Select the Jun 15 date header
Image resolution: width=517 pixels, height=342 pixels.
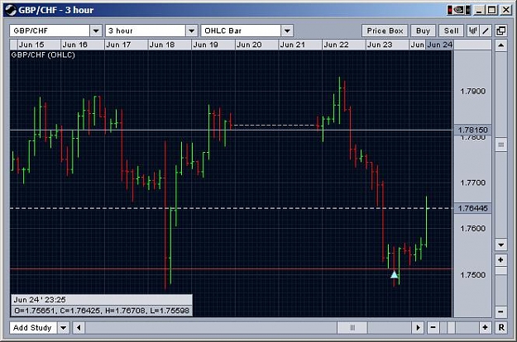coord(39,45)
